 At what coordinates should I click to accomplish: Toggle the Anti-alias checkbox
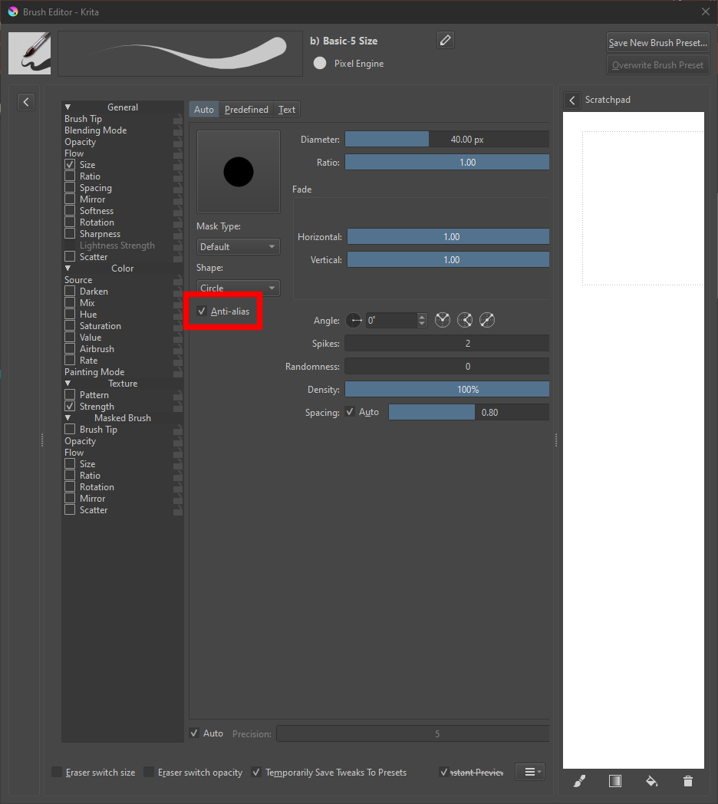(201, 311)
